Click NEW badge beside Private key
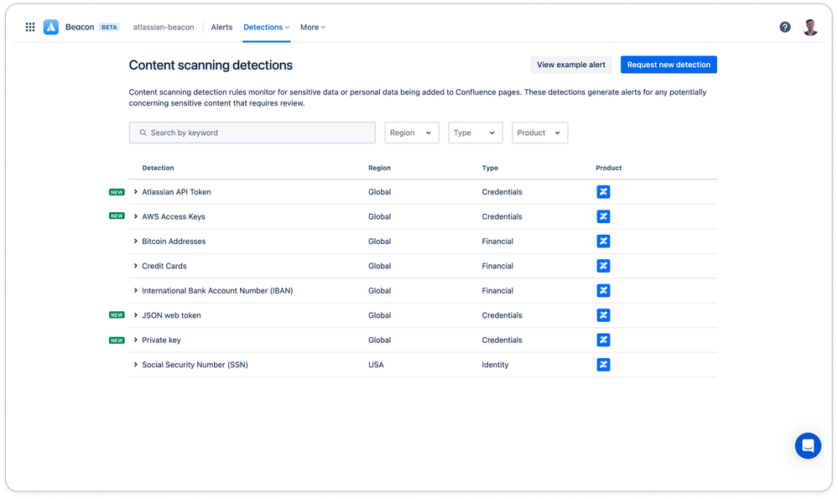Viewport: 838px width, 499px height. click(x=117, y=340)
